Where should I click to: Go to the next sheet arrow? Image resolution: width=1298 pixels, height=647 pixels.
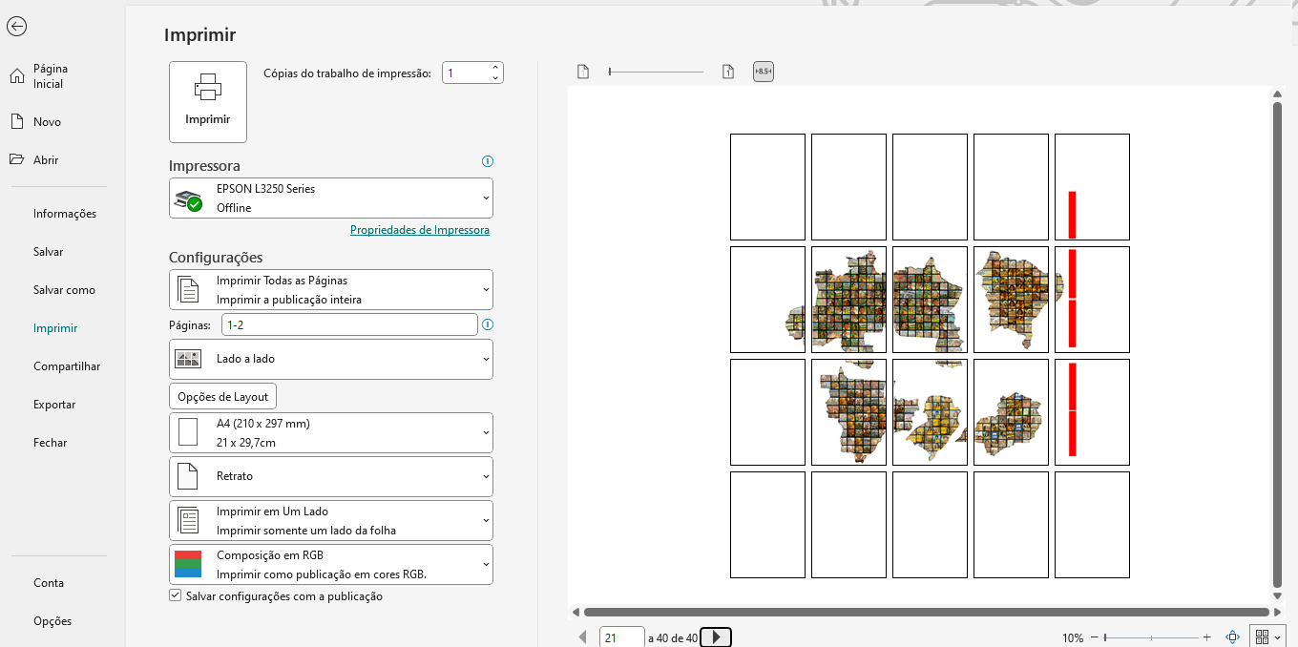716,637
